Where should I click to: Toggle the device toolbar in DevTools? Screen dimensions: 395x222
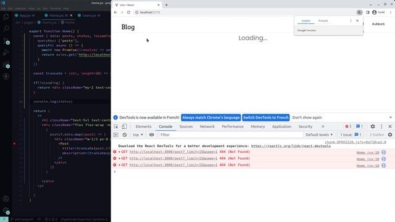[x=124, y=126]
